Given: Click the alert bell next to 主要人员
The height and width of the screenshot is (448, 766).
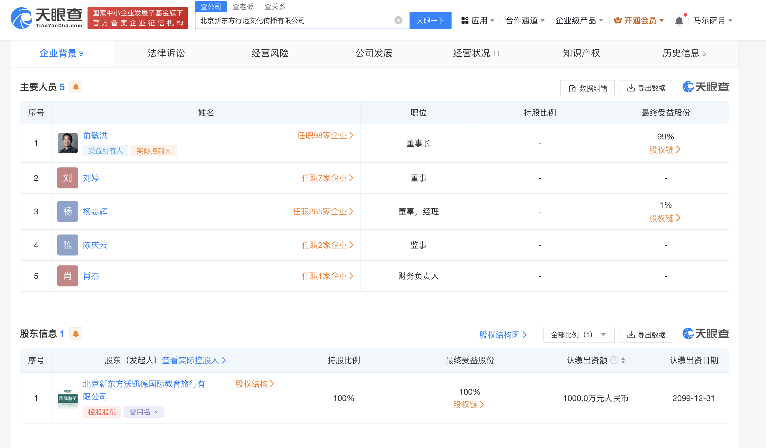Looking at the screenshot, I should [x=76, y=87].
